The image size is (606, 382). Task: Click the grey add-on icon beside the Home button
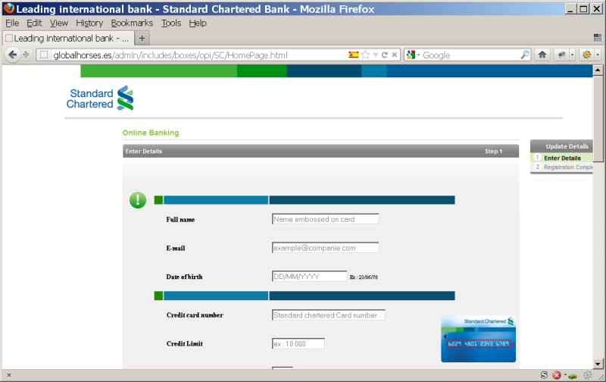click(561, 55)
